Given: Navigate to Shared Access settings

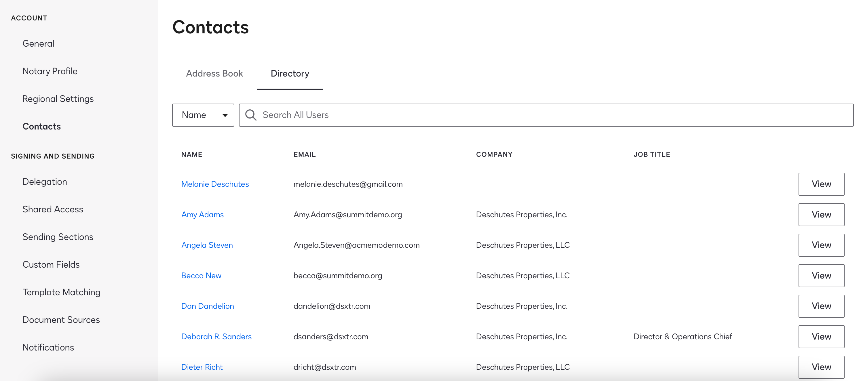Looking at the screenshot, I should [53, 209].
